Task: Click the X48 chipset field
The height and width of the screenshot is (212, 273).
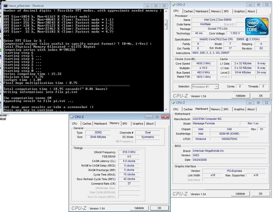Action: (229, 129)
